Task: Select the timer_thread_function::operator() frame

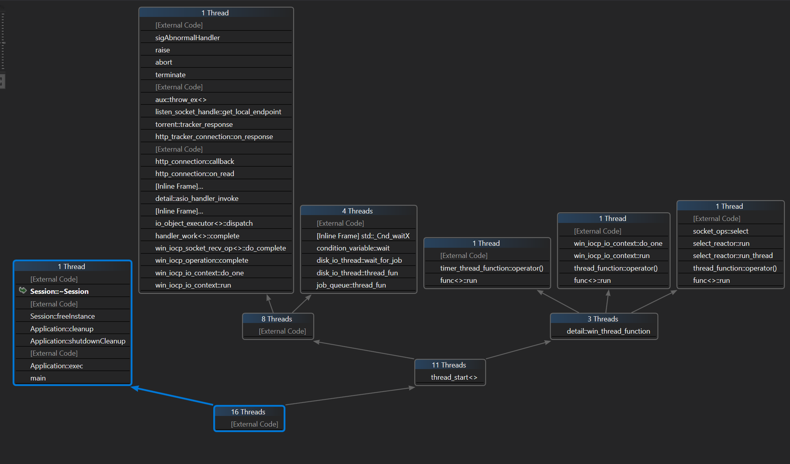Action: point(491,268)
